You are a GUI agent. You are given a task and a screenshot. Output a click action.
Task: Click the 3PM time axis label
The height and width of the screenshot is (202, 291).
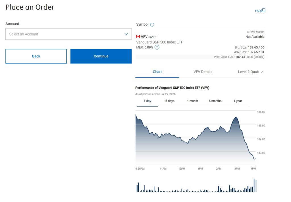(237, 168)
